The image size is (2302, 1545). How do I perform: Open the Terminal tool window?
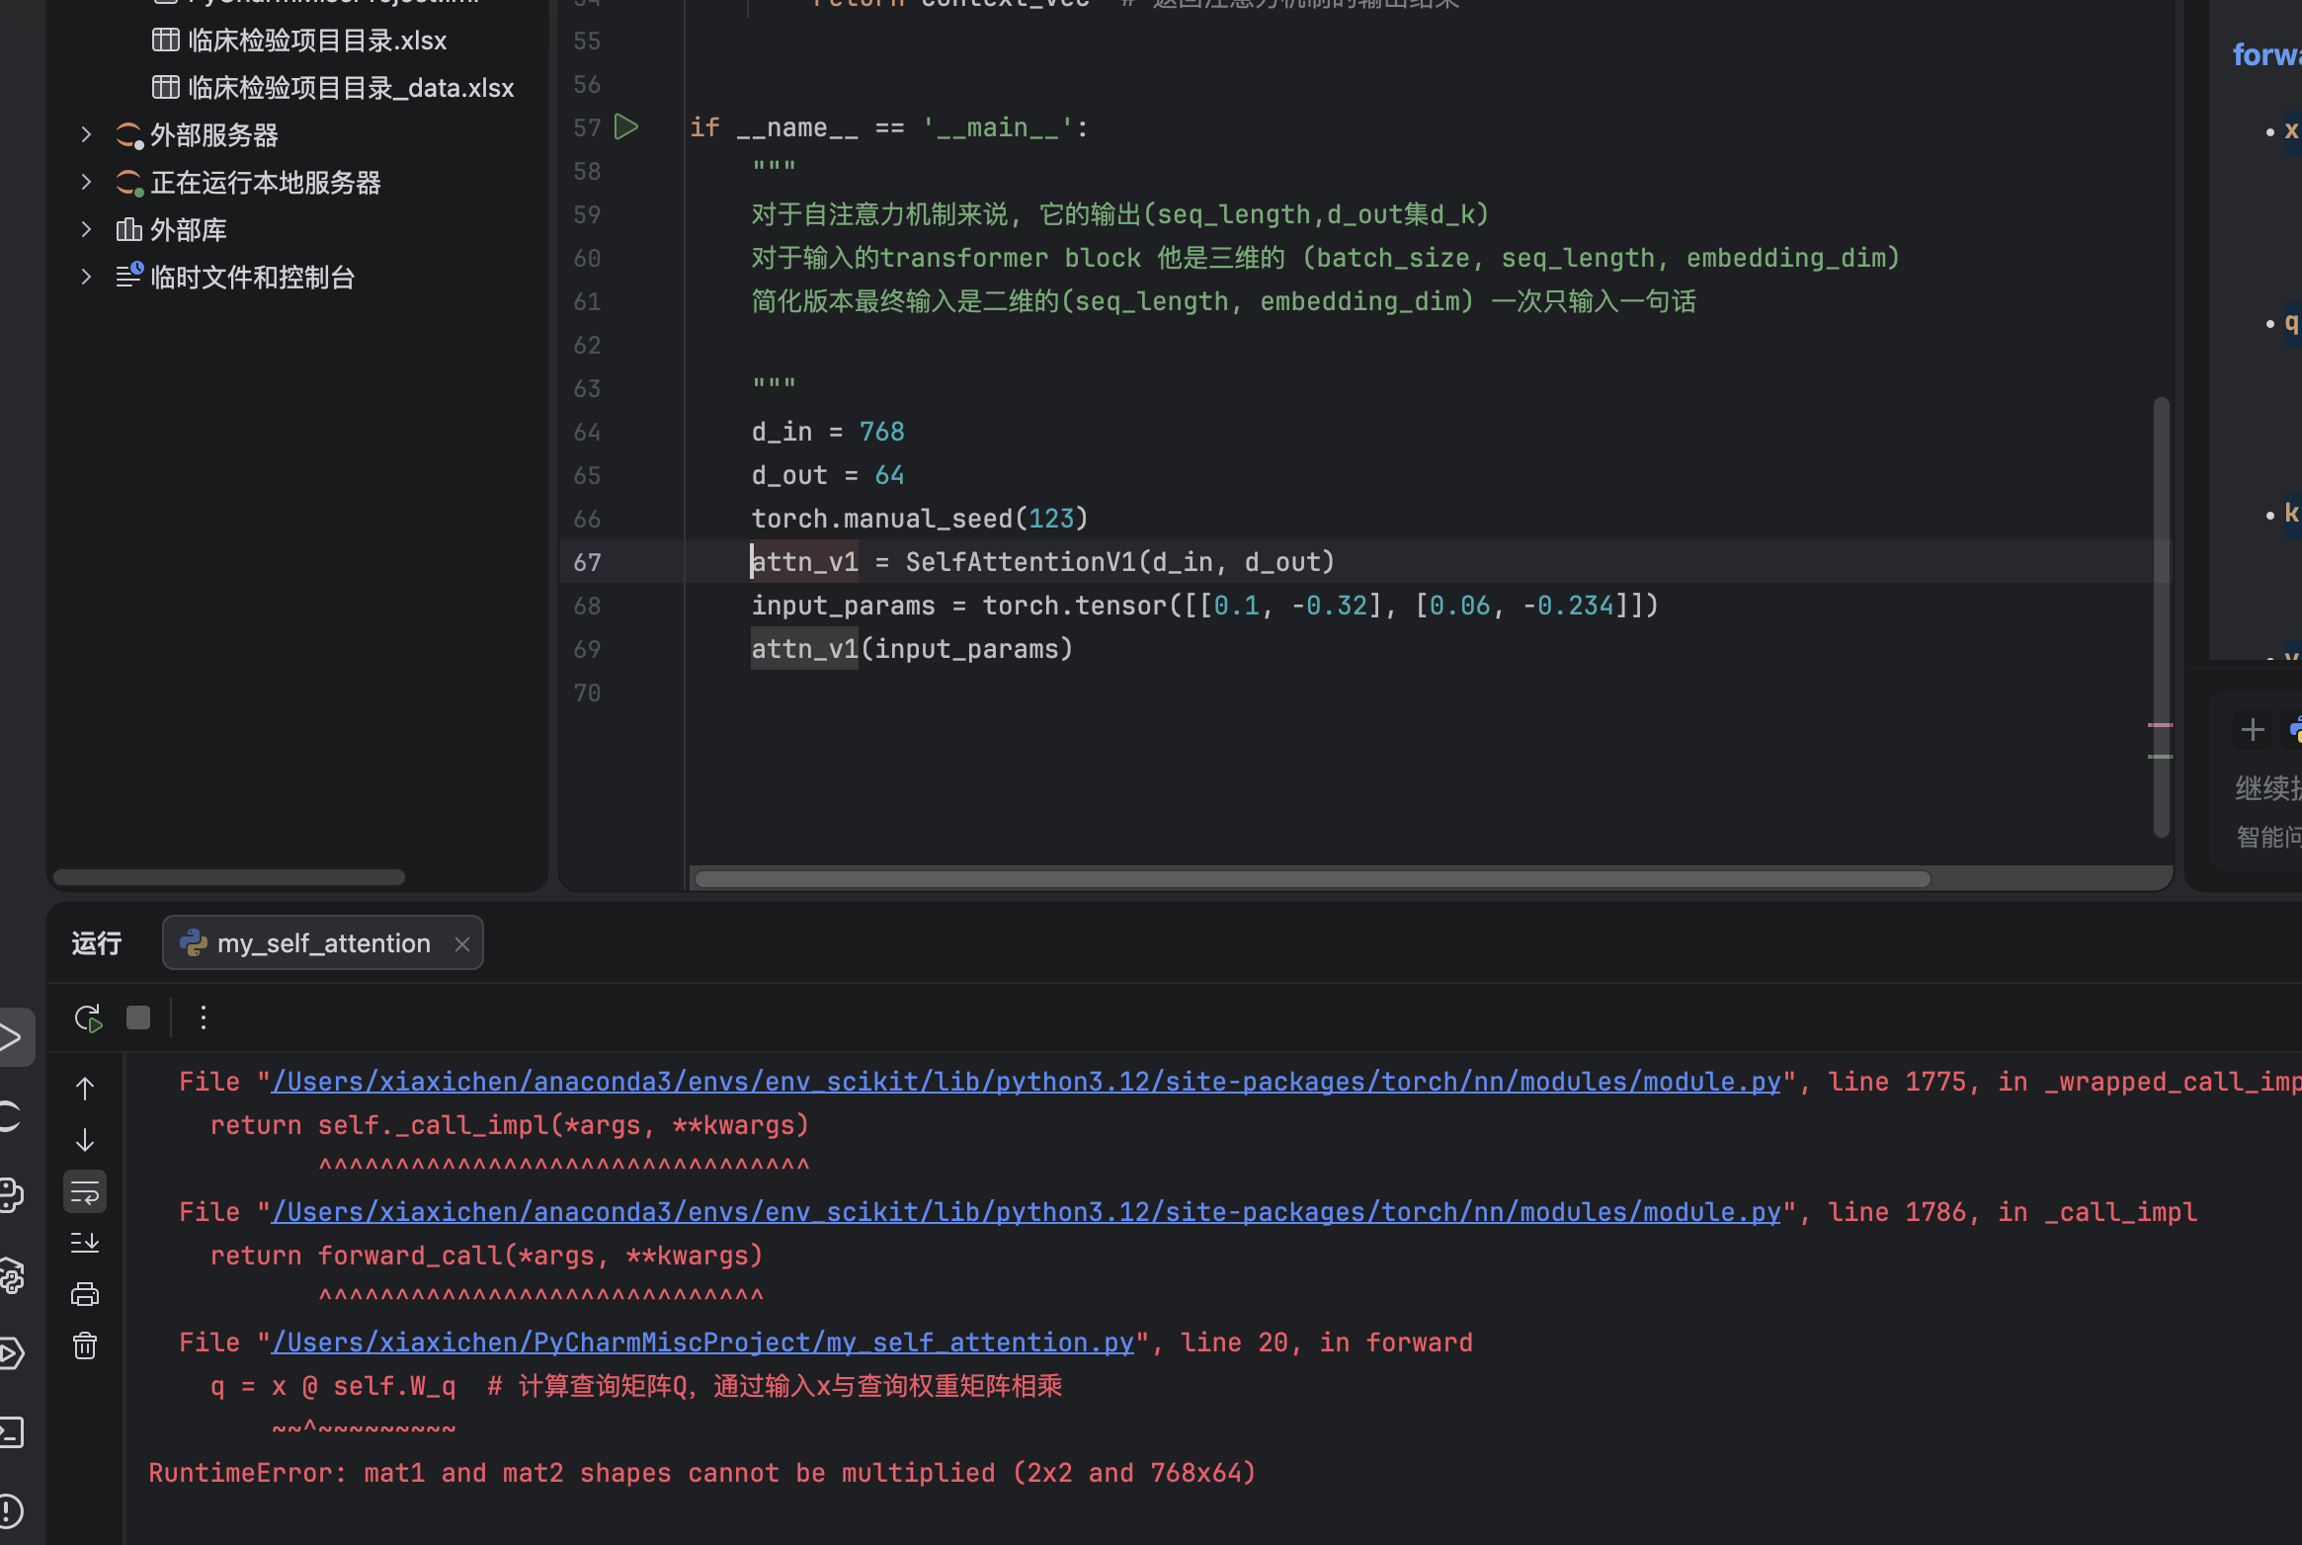click(12, 1431)
